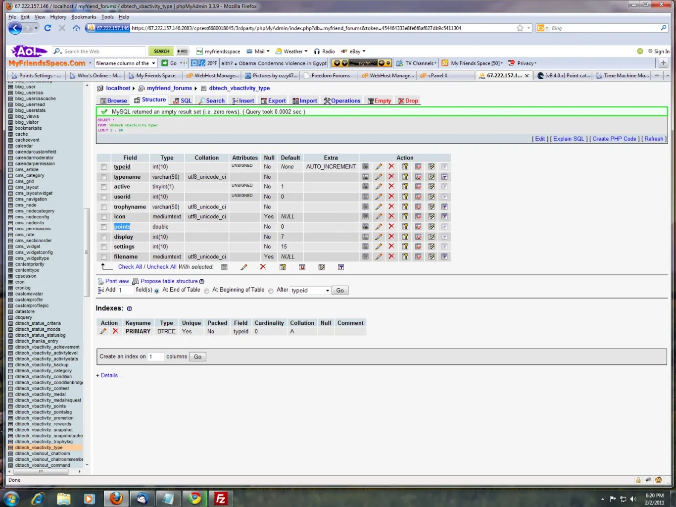Click the Explain SQL link
Image resolution: width=676 pixels, height=507 pixels.
(569, 139)
